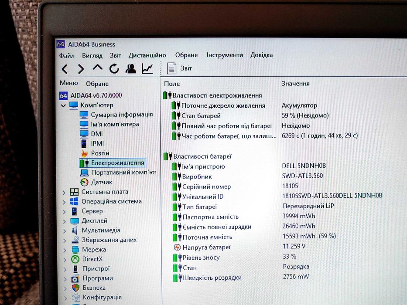
Task: Open the Довідка menu
Action: point(261,55)
